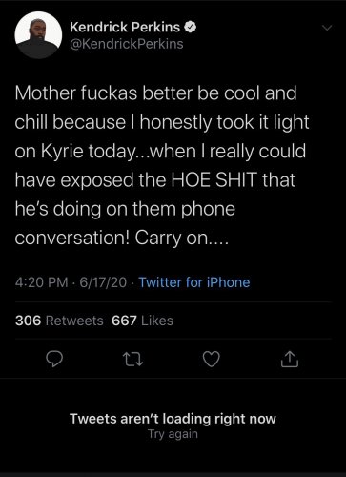Viewport: 346px width, 477px height.
Task: Open the Twitter for iPhone source link
Action: tap(194, 282)
